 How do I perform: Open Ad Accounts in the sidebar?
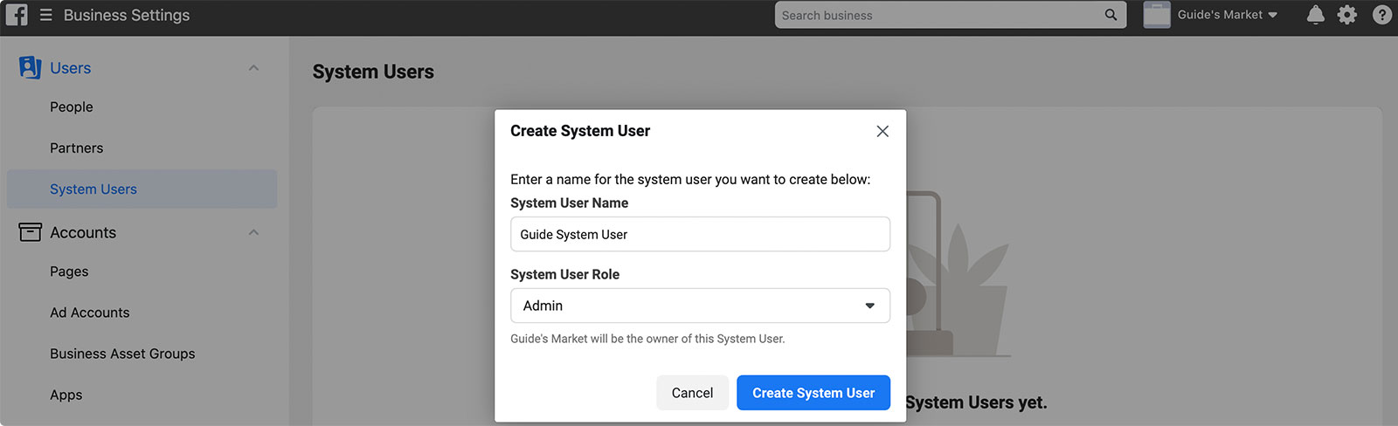coord(89,313)
